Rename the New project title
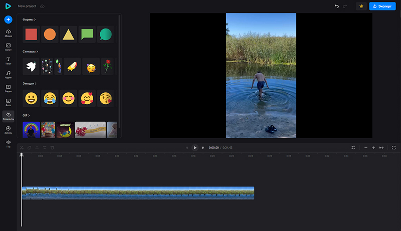 pos(28,6)
